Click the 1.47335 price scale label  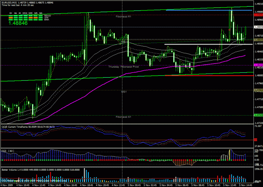[259, 123]
